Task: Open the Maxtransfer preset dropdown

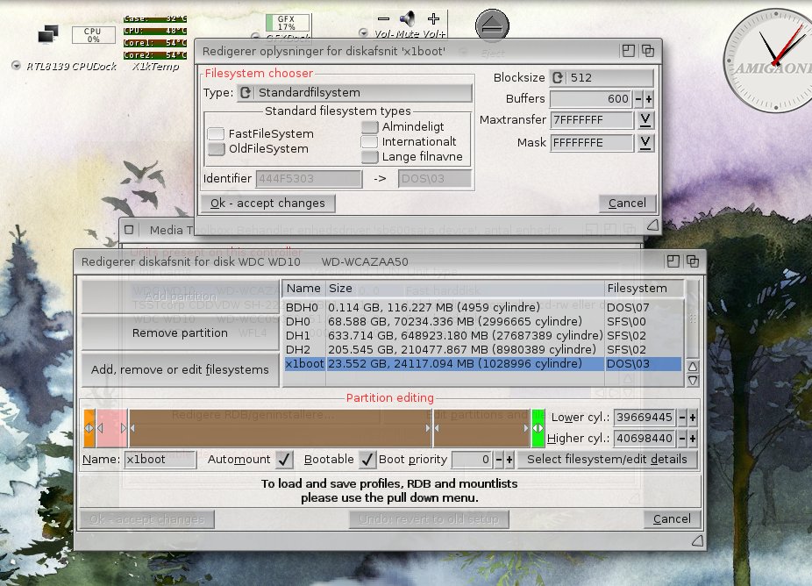Action: pos(645,120)
